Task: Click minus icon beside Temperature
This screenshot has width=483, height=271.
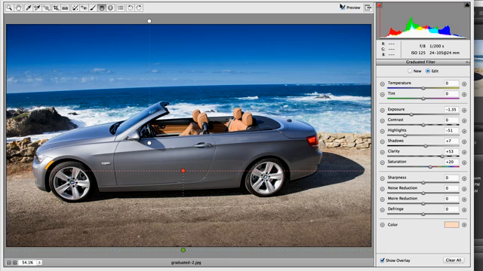Action: click(x=383, y=84)
